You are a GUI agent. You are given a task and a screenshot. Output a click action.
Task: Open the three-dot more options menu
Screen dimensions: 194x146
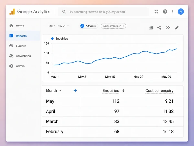[173, 12]
